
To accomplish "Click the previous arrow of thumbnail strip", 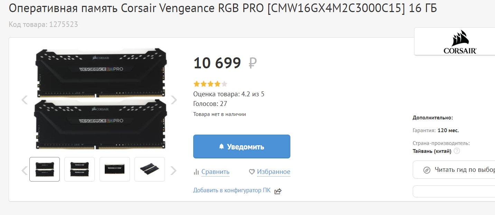I will (x=25, y=170).
